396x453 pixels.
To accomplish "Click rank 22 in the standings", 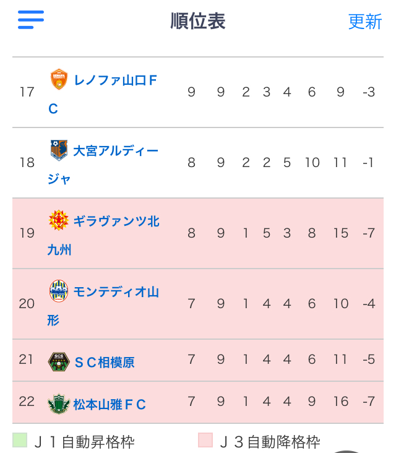I will click(x=27, y=402).
